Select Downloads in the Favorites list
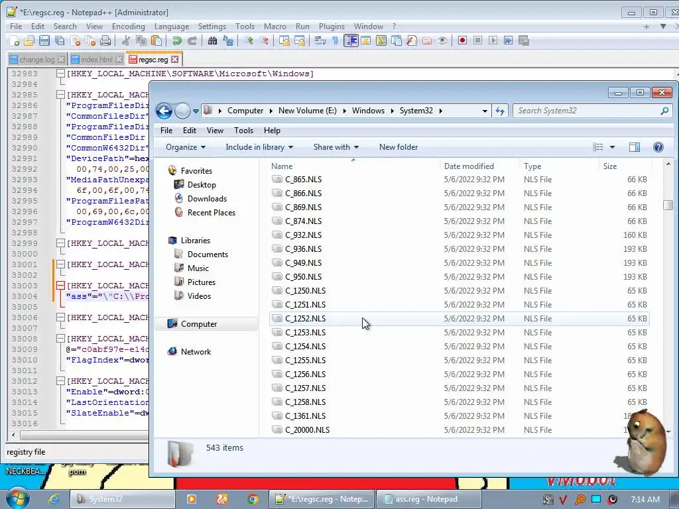 (207, 199)
